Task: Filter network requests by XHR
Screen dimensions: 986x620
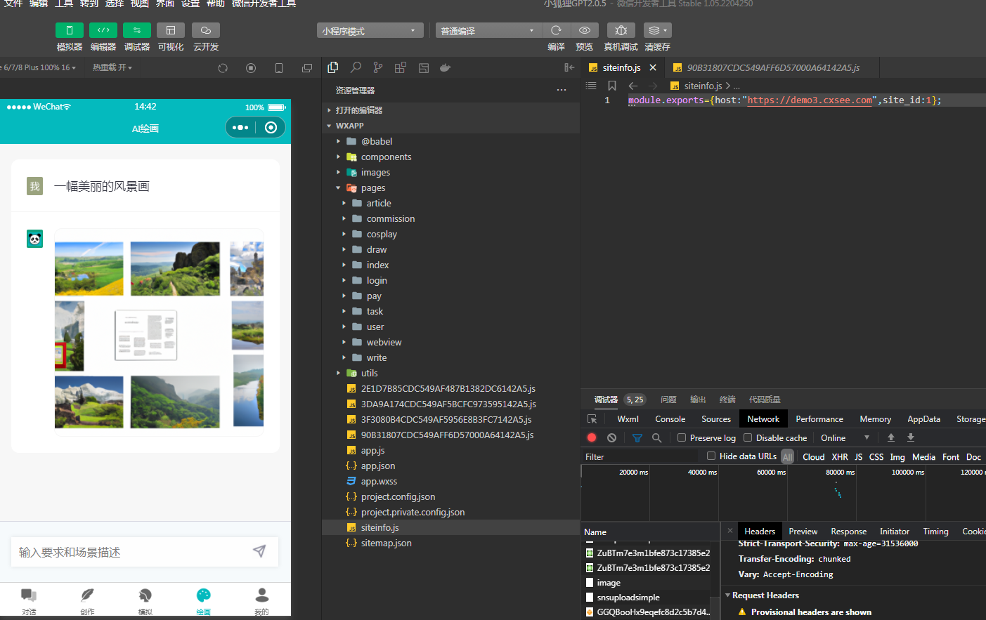Action: pyautogui.click(x=840, y=456)
